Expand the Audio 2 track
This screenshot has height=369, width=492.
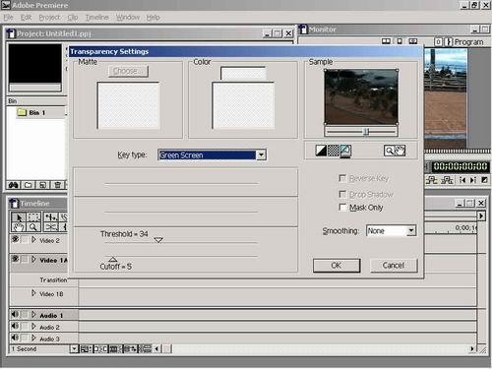tap(33, 327)
